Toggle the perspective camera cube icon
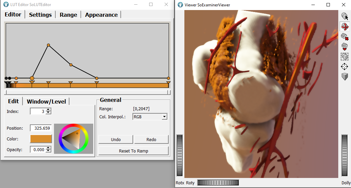Screen dimensions: 351x188 pyautogui.click(x=344, y=77)
